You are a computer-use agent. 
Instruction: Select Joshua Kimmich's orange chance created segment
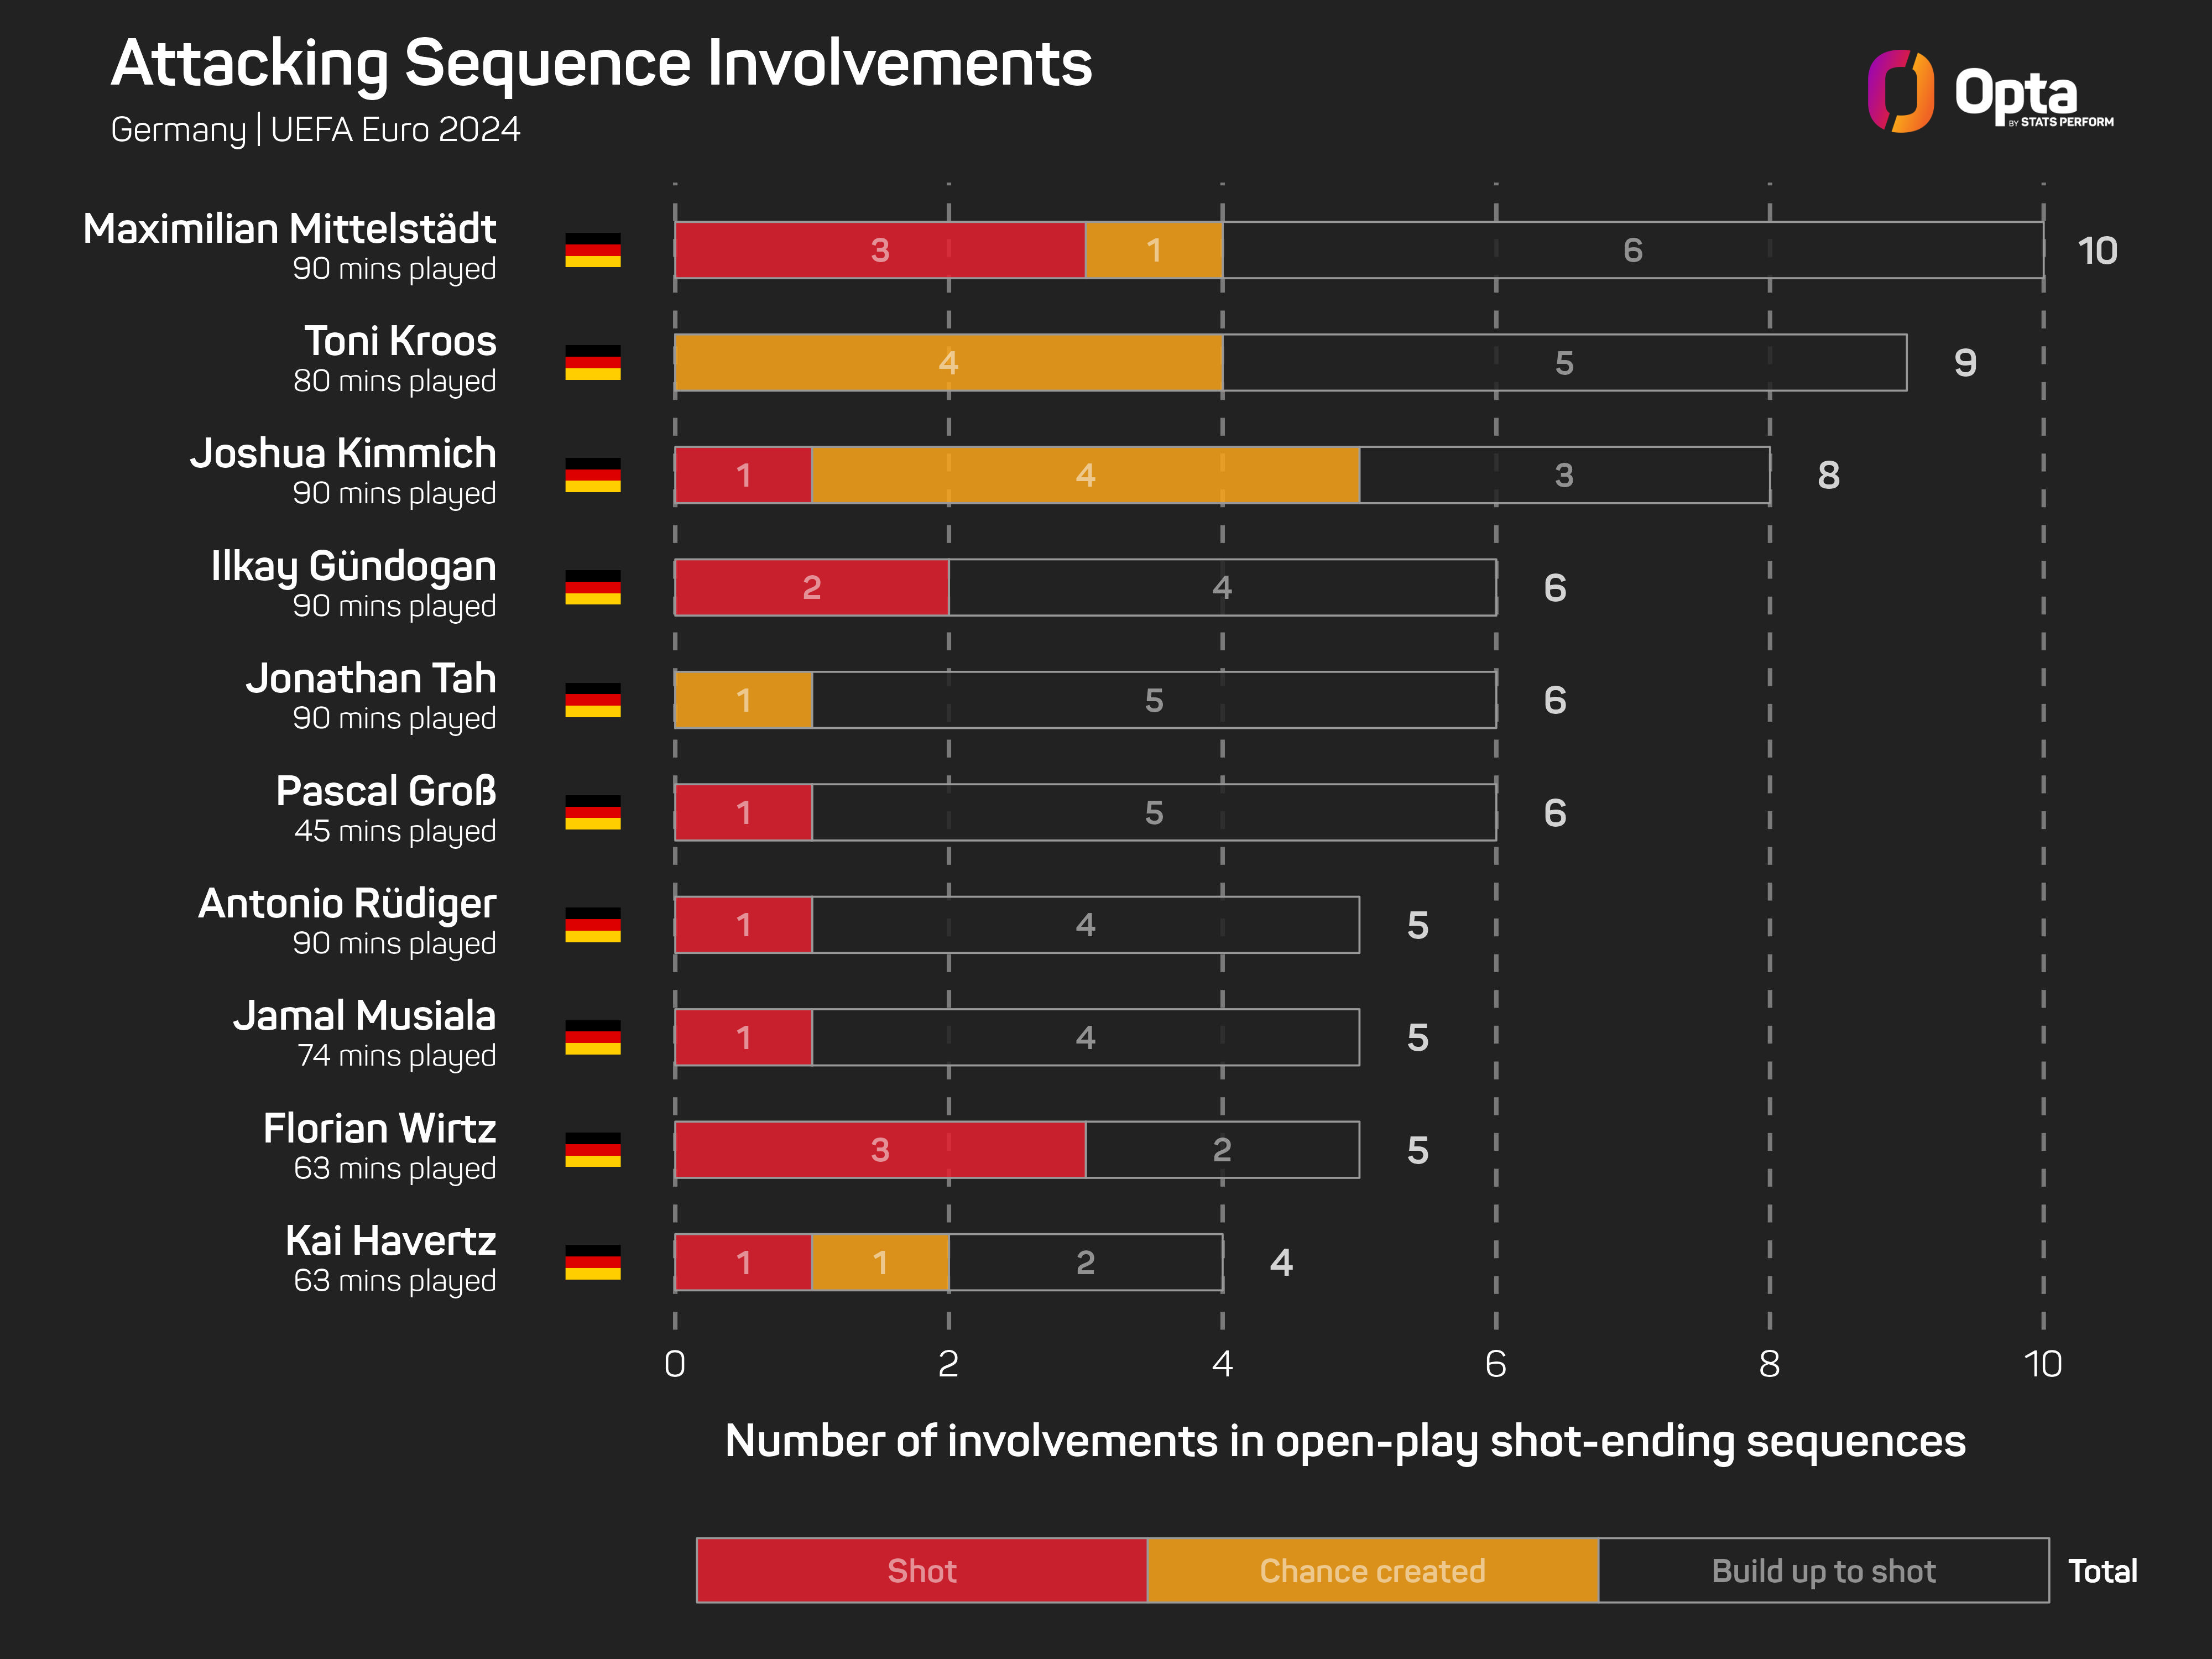(1085, 475)
